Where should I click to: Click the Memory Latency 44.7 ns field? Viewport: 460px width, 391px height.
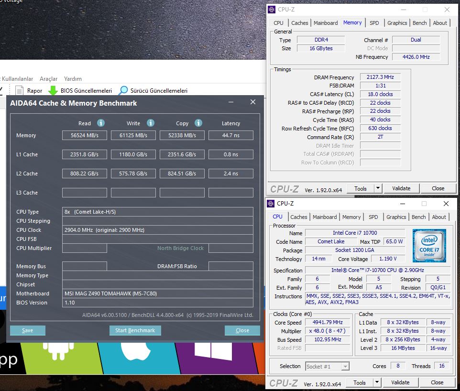click(231, 135)
